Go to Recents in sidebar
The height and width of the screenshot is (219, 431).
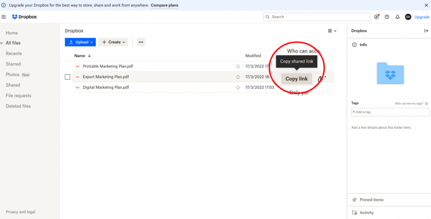tap(13, 53)
